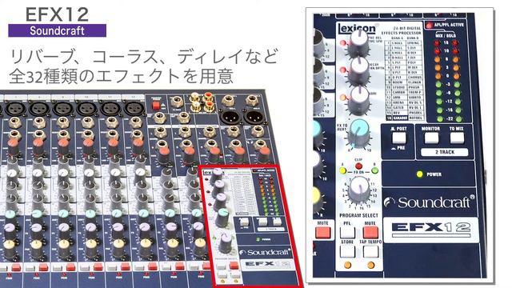Click the enlarged effects panel inset image
The image size is (512, 288).
coord(400,146)
